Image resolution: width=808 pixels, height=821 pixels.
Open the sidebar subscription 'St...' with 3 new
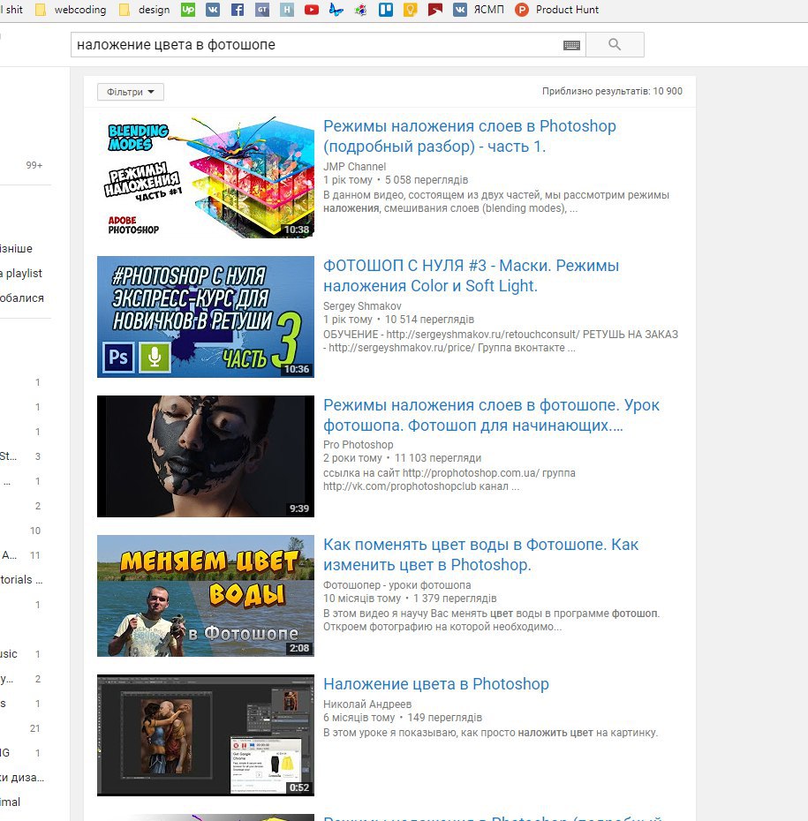8,456
